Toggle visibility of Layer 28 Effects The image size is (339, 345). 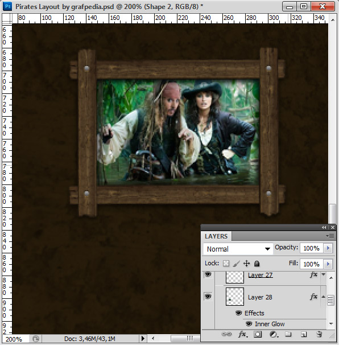239,313
